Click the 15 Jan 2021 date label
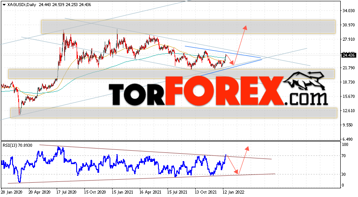Image resolution: width=358 pixels, height=197 pixels. pos(123,192)
